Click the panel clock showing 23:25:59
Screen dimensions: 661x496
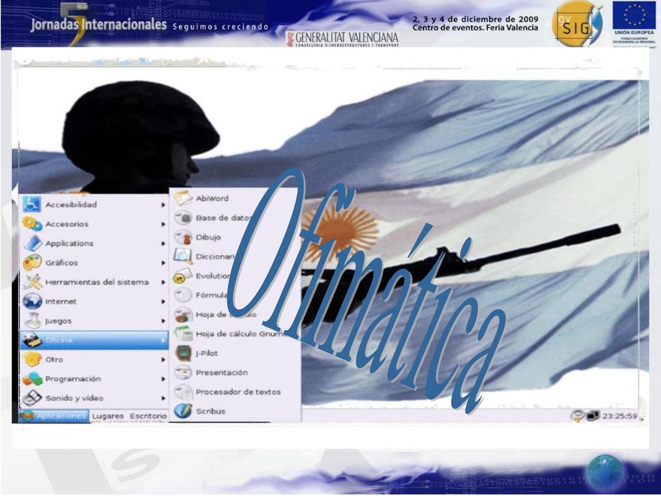pos(620,416)
